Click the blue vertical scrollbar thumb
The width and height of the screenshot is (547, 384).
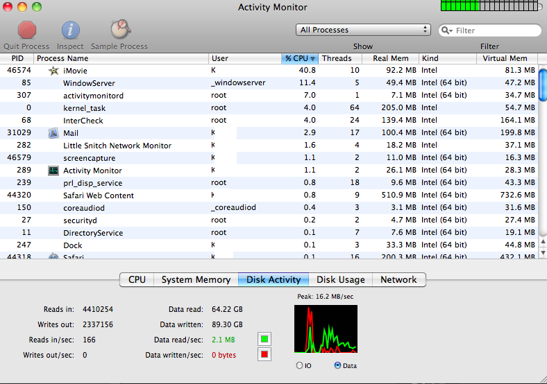[x=543, y=85]
